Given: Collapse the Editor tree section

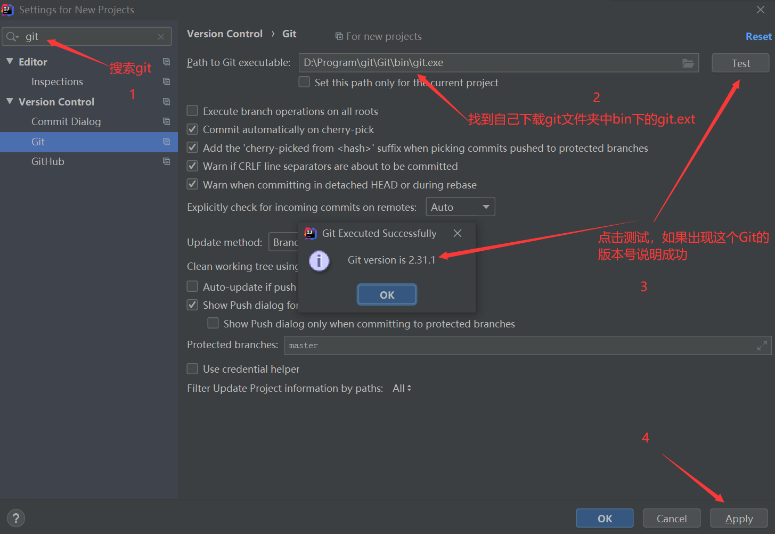Looking at the screenshot, I should (10, 61).
